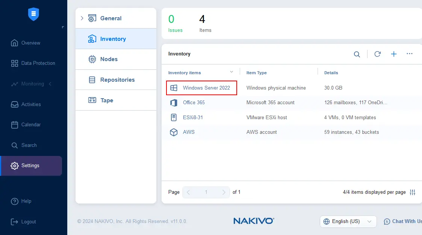Switch to the Inventory tab label
The image size is (422, 235).
[113, 39]
